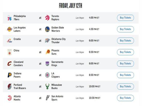Buy Tickets for the 8:30 PM Pacers game

point(126,75)
